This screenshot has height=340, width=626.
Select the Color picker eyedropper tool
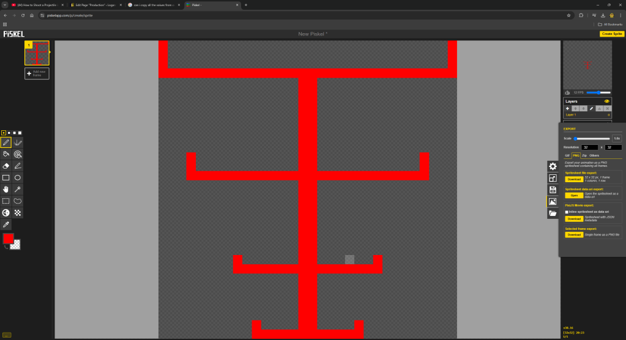tap(6, 224)
